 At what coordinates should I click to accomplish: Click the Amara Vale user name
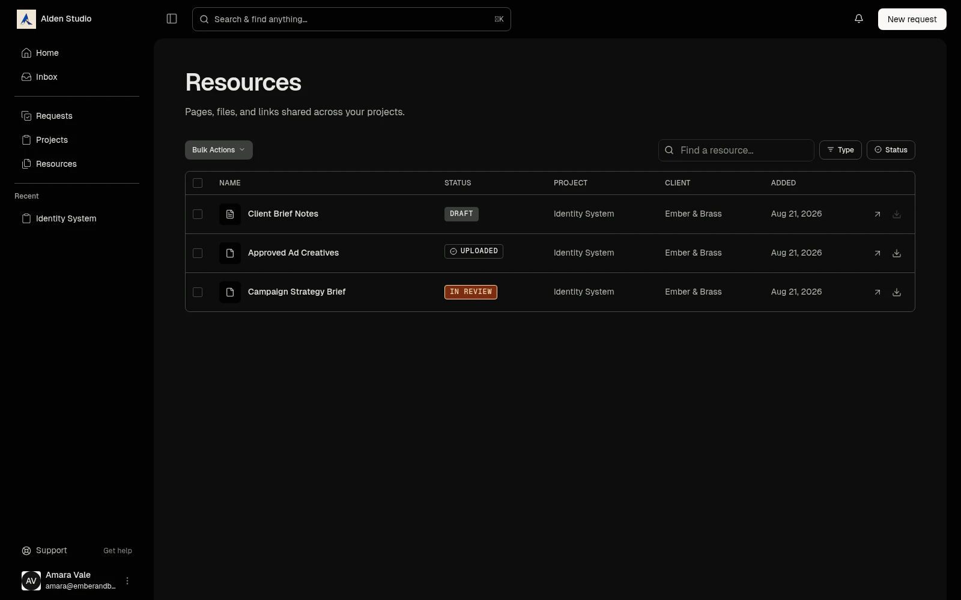(x=68, y=575)
